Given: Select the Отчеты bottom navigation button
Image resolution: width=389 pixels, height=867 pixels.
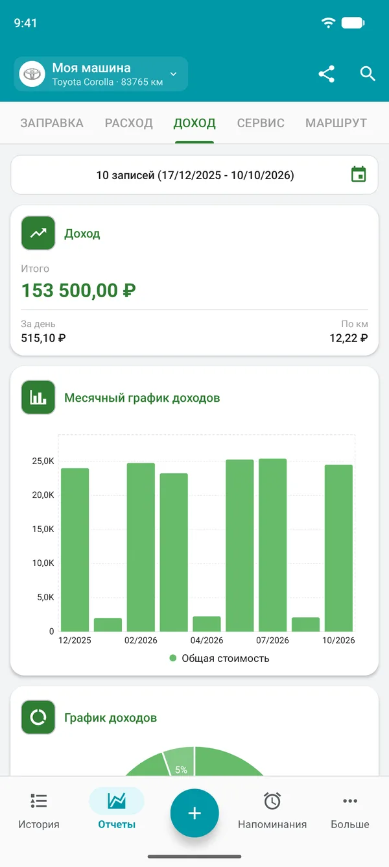Looking at the screenshot, I should coord(117,810).
